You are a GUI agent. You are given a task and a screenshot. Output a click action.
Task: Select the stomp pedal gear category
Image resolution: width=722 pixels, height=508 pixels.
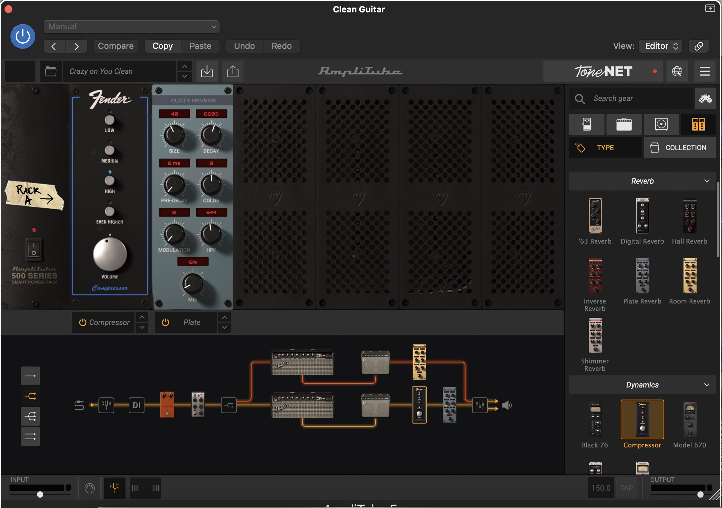587,124
